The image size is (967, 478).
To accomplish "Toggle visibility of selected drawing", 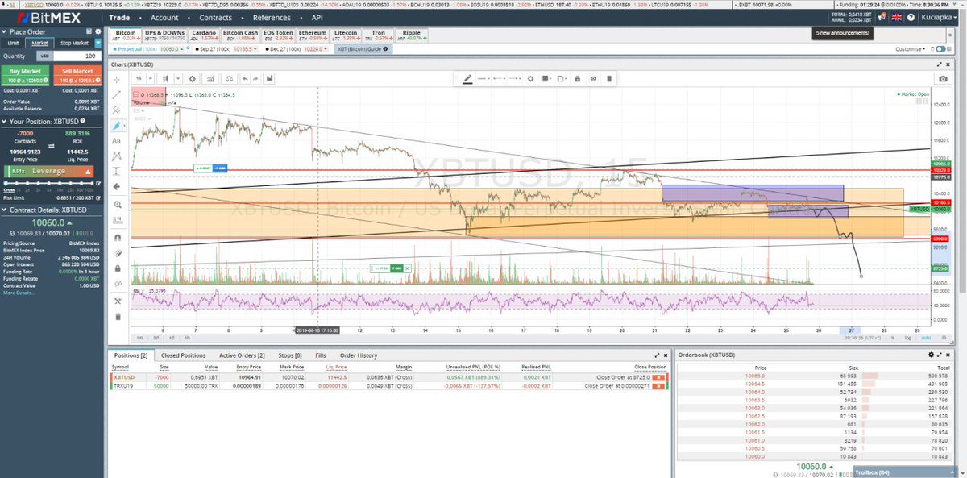I will pos(593,79).
